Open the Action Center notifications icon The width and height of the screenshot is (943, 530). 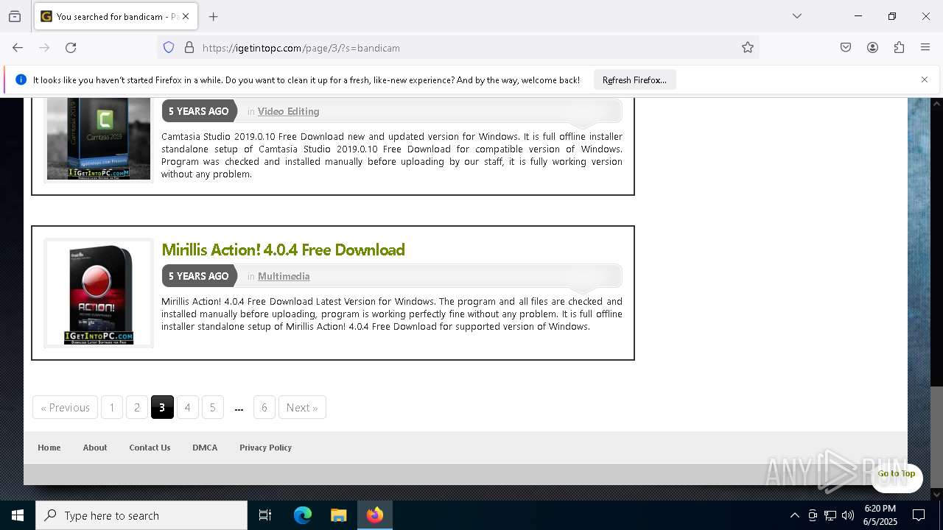[x=919, y=515]
